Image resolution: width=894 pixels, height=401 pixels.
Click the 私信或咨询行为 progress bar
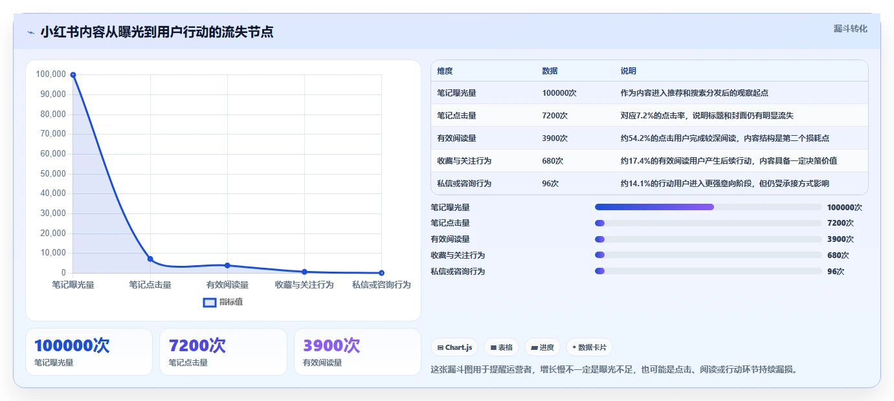pyautogui.click(x=708, y=272)
